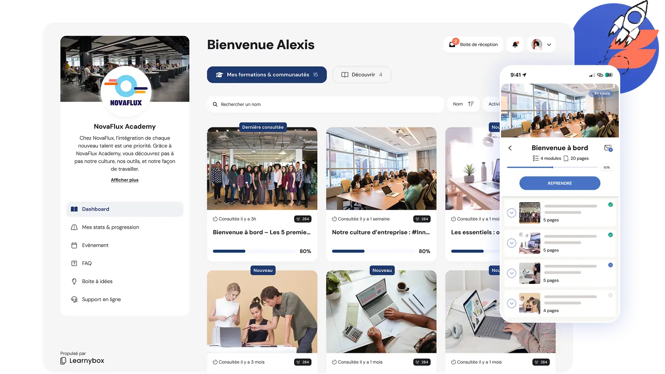Click the 80% progress bar under Bienvenue à bord
The height and width of the screenshot is (374, 665).
254,251
